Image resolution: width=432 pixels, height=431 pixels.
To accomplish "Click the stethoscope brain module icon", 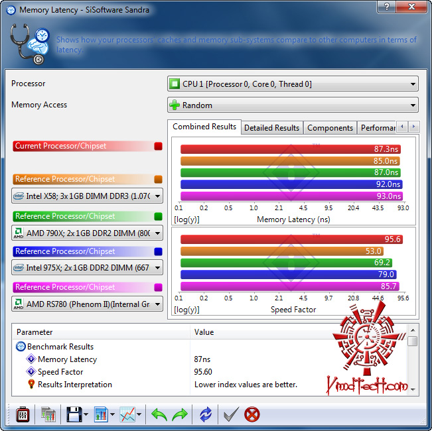I will click(30, 44).
